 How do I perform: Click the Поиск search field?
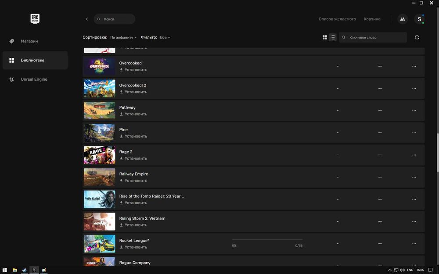(114, 19)
